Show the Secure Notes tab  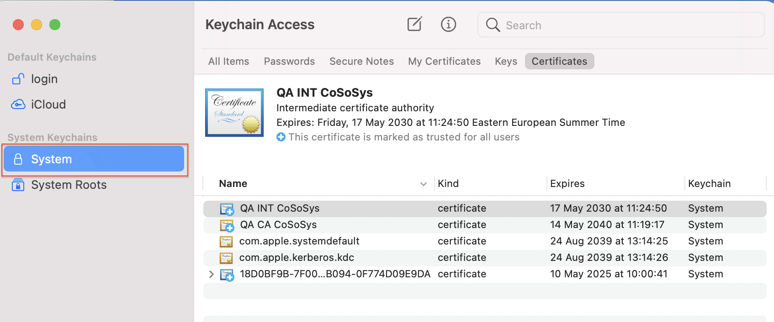pos(361,61)
